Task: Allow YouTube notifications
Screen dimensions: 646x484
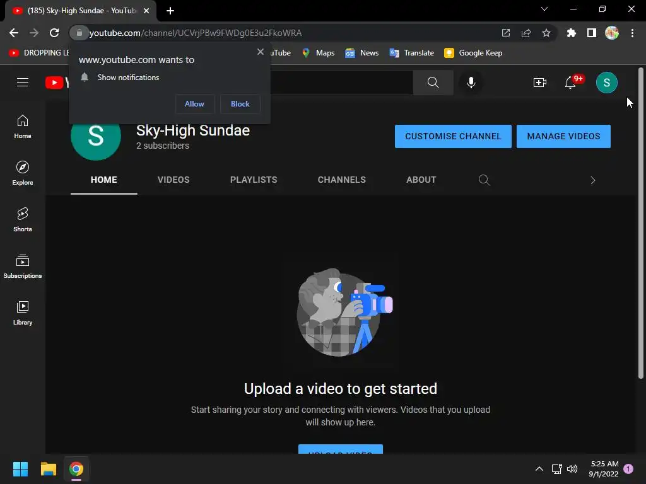Action: (194, 104)
